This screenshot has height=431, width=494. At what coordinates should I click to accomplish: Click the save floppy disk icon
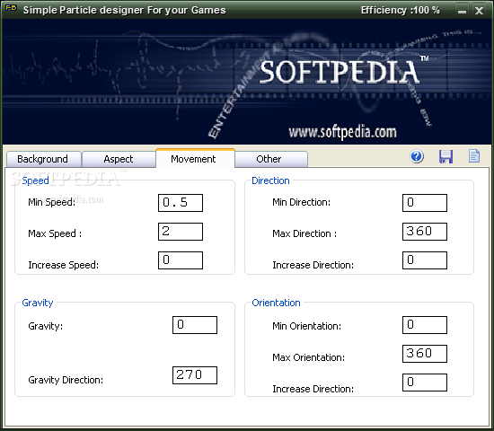tap(445, 156)
